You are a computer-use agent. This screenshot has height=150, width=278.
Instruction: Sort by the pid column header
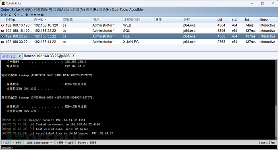tap(224, 19)
